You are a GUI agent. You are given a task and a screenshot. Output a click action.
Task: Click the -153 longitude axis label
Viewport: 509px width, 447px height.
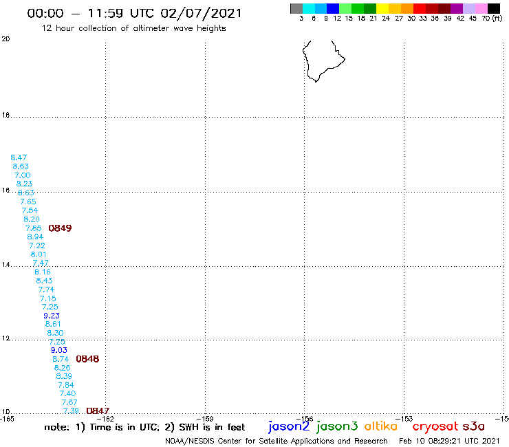pos(404,419)
